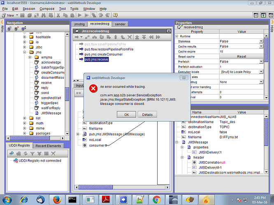This screenshot has height=205, width=274.
Task: Select the UDDI Registry tab
Action: (19, 146)
